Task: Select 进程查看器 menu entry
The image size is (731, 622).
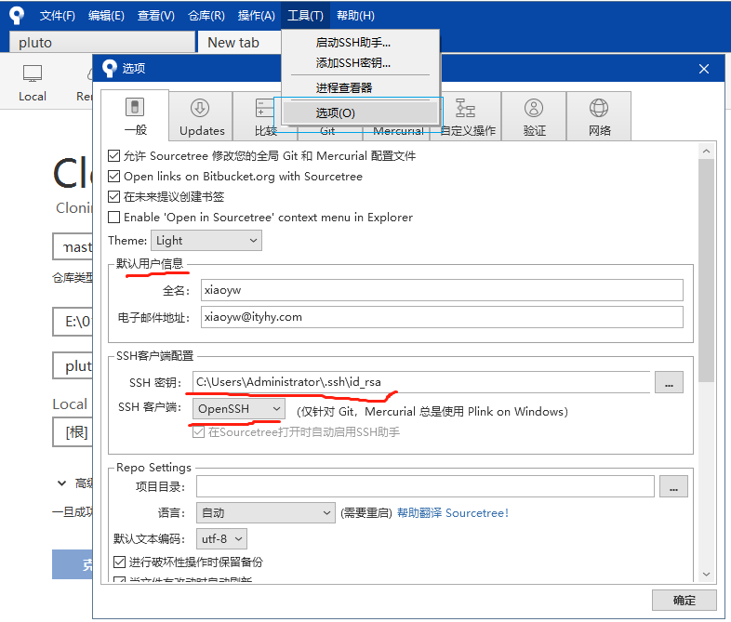Action: tap(360, 87)
